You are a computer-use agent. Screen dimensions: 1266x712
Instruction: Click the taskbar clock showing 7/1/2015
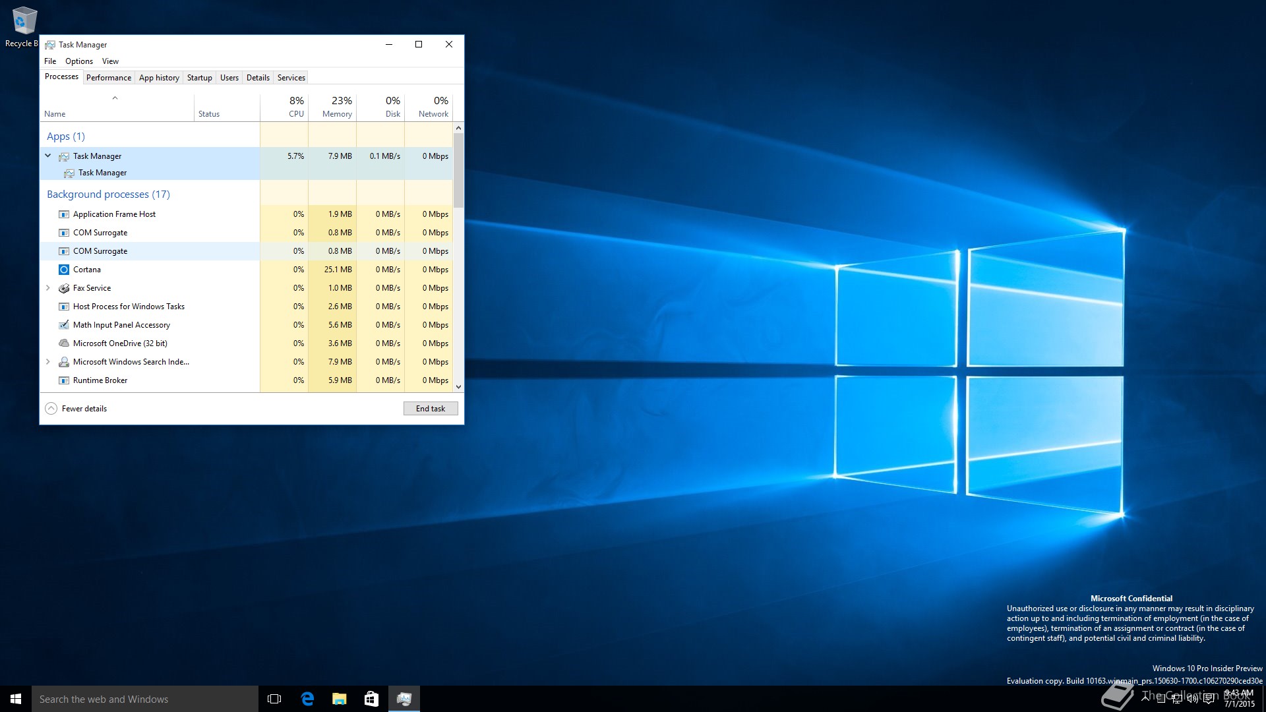[1240, 699]
